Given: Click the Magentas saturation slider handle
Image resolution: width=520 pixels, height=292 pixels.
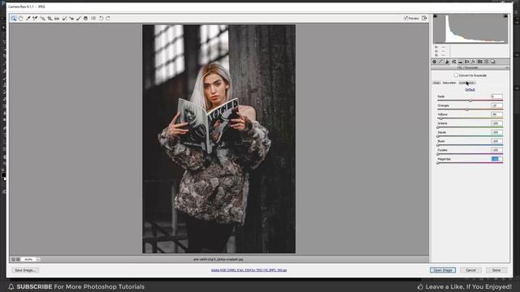Looking at the screenshot, I should [x=438, y=163].
